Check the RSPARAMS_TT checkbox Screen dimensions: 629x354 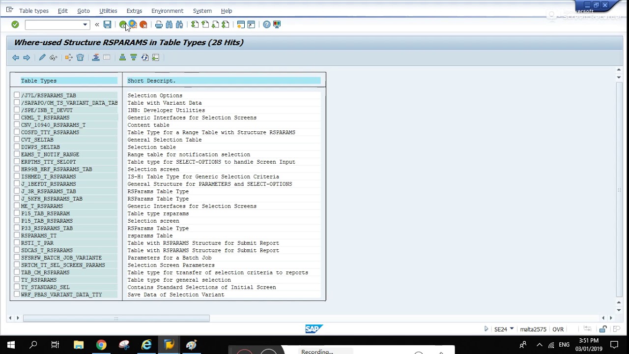tap(17, 235)
